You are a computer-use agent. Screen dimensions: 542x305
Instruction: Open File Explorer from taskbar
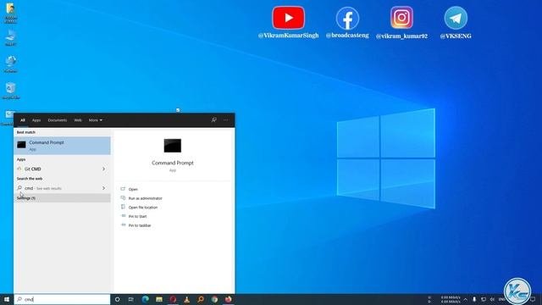click(159, 299)
